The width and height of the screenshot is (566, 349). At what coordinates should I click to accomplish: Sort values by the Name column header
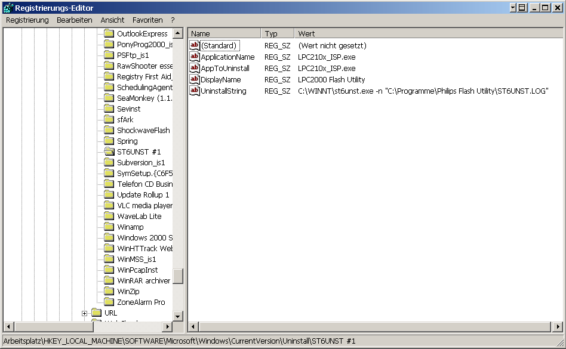(224, 33)
